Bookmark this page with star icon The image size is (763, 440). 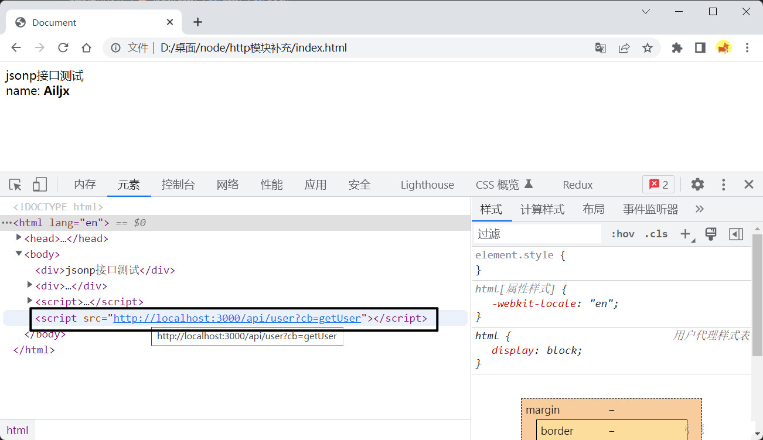(x=648, y=48)
